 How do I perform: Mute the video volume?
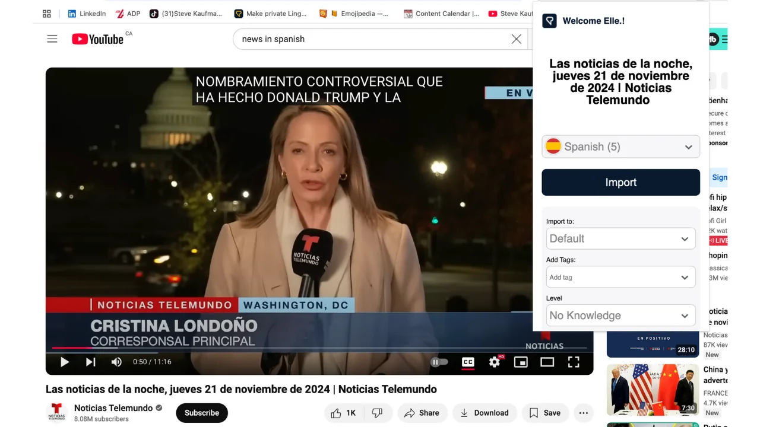(116, 362)
